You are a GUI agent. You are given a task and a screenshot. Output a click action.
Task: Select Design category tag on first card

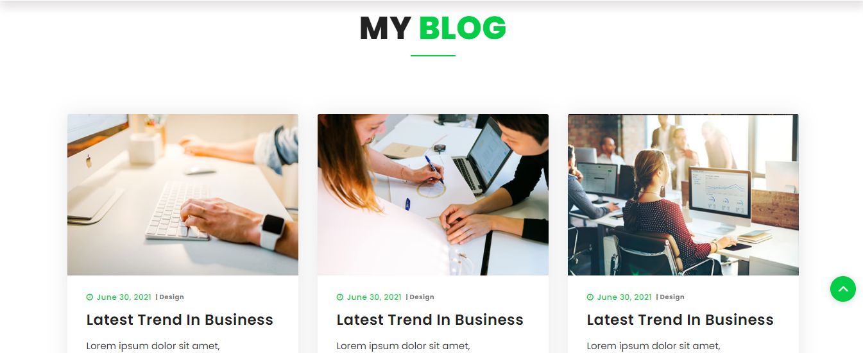coord(171,297)
